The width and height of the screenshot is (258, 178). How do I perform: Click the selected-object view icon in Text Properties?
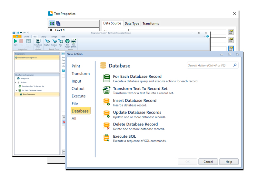click(52, 24)
